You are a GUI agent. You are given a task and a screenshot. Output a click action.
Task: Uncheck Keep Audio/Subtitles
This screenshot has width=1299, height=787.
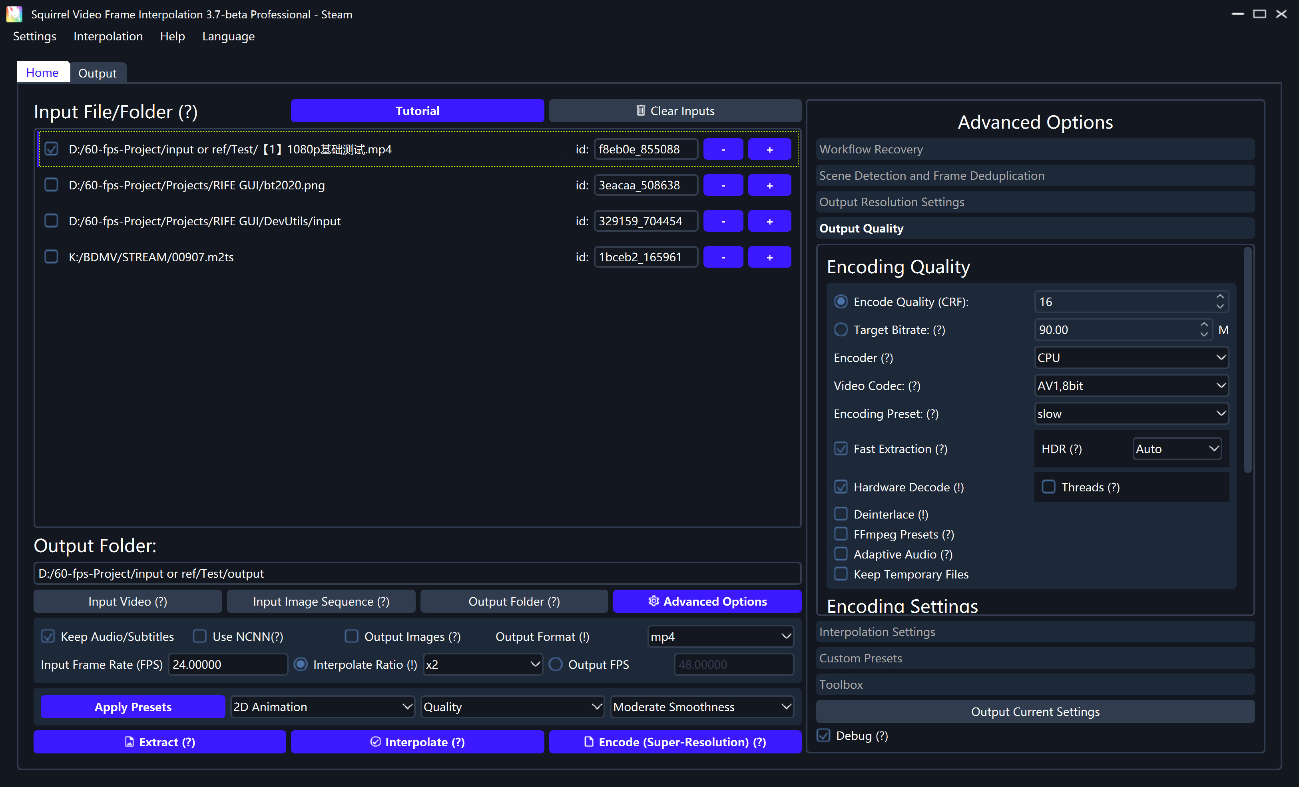click(x=48, y=636)
